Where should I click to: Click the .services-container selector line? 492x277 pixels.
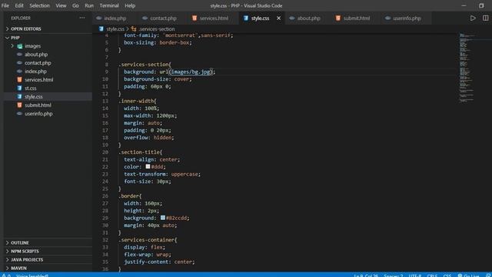tap(148, 240)
